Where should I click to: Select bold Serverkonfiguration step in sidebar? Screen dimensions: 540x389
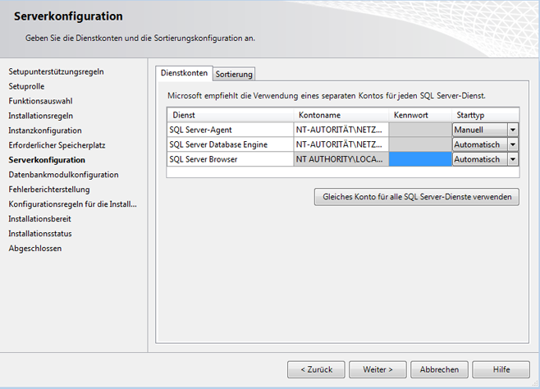coord(47,160)
